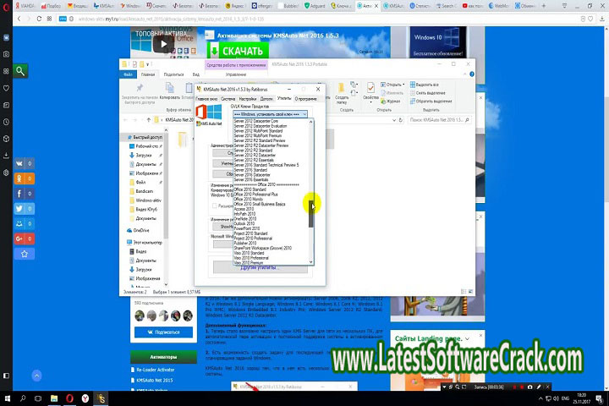Click the Подписаться subscribe button
The height and width of the screenshot is (406, 609).
(x=168, y=332)
